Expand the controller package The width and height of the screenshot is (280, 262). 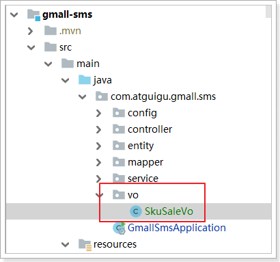pyautogui.click(x=98, y=130)
